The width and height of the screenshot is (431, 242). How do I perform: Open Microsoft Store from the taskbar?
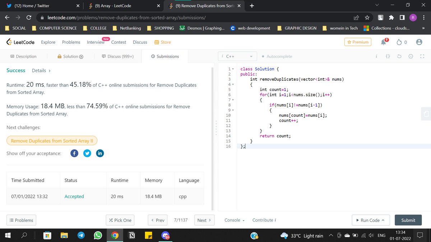47,236
